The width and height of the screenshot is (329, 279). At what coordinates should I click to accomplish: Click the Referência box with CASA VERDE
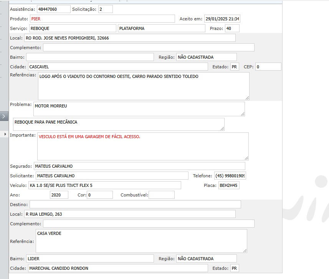[141, 241]
